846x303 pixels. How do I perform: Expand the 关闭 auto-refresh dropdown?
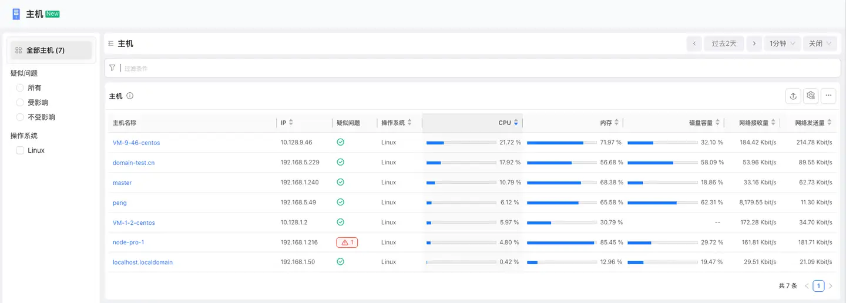click(820, 43)
